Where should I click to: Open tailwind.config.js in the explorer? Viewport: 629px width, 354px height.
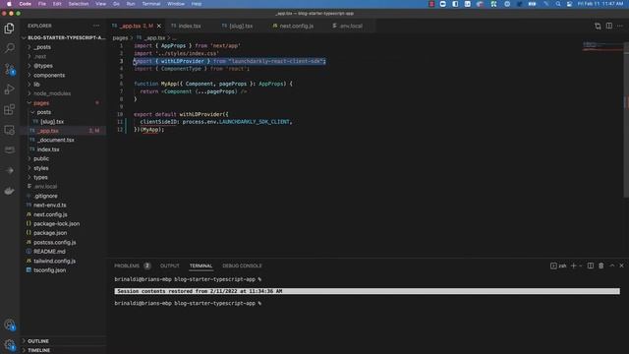55,261
